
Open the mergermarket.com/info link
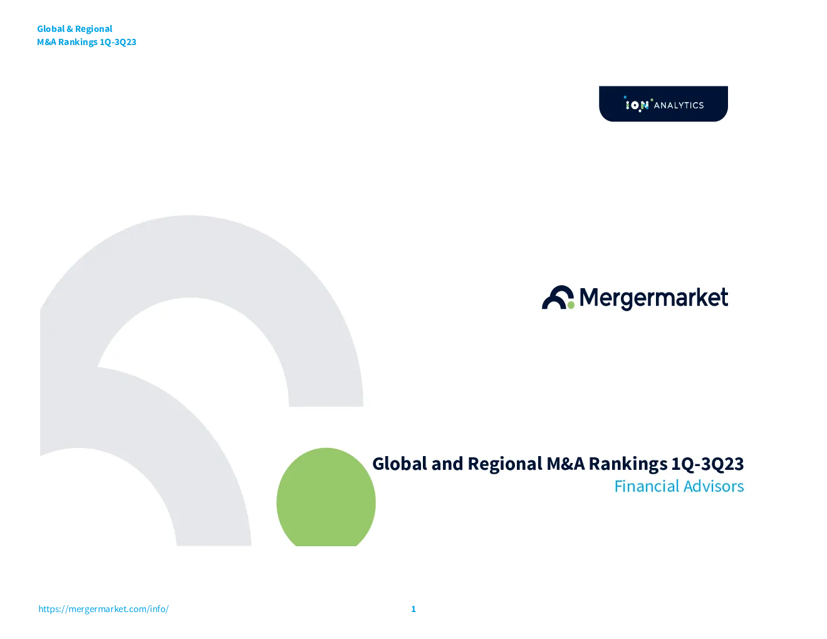coord(103,609)
